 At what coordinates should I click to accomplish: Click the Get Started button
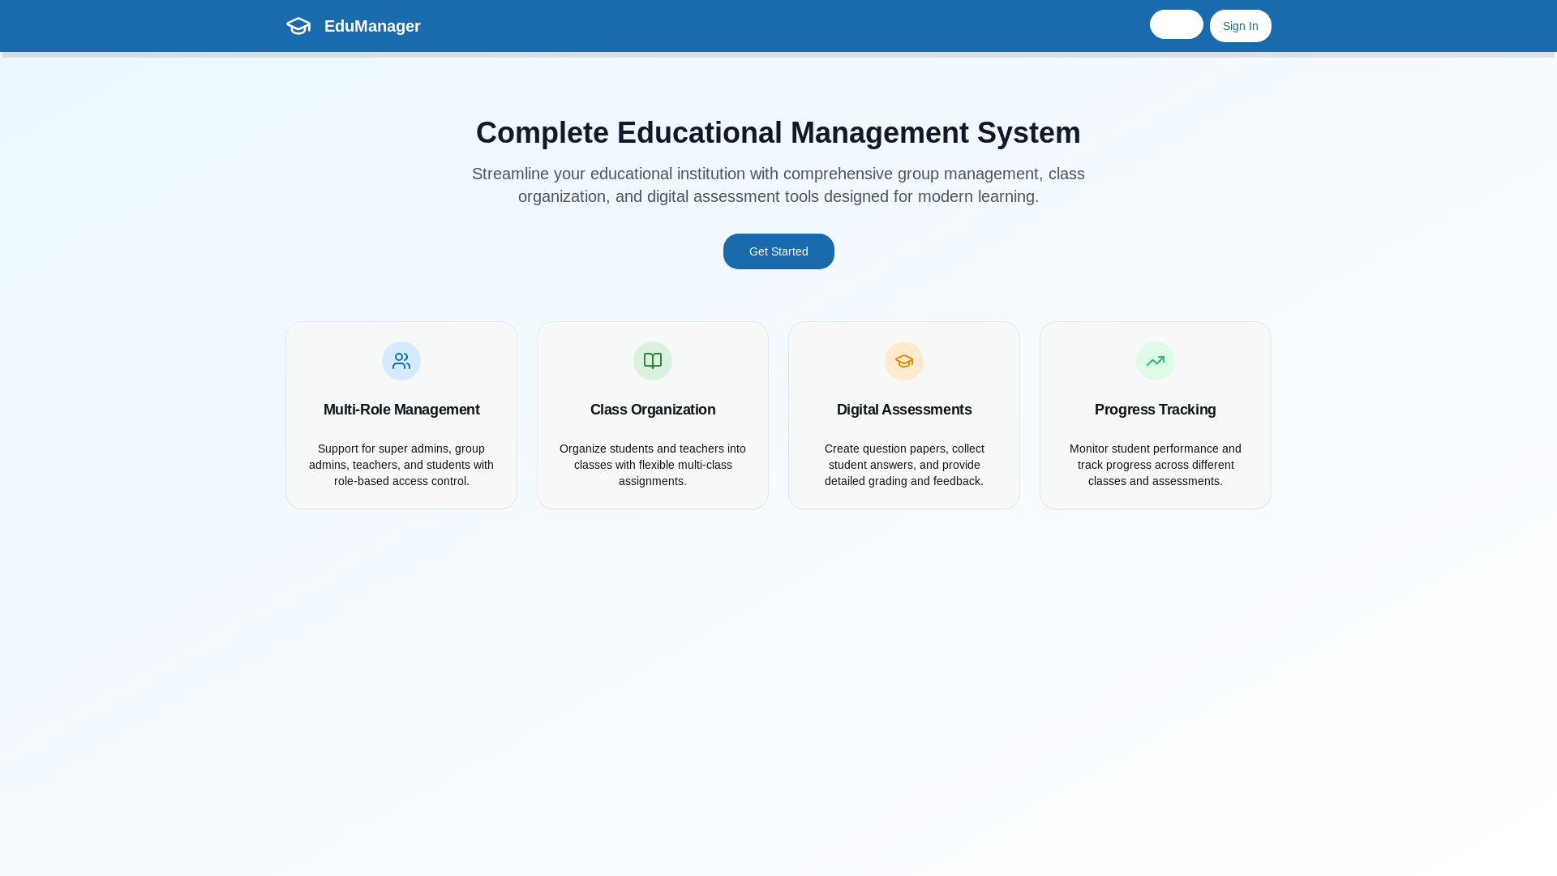(778, 251)
